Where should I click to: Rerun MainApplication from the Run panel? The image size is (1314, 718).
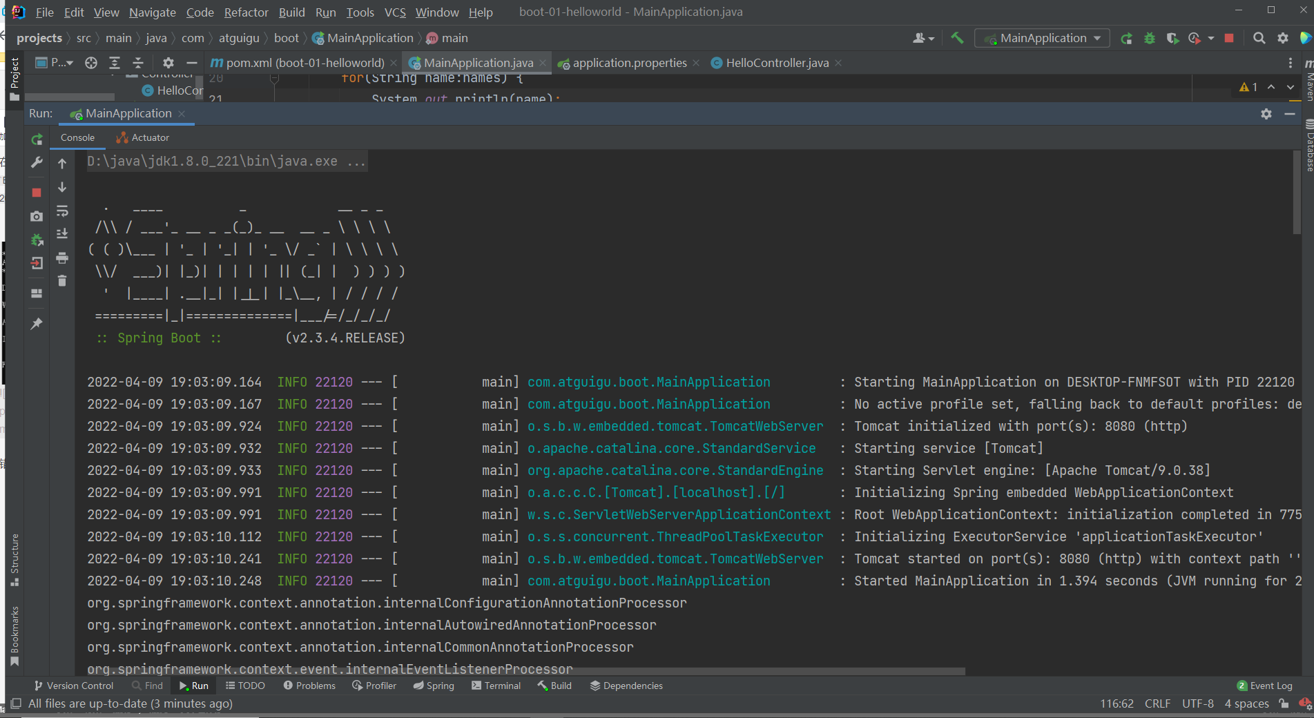(37, 139)
